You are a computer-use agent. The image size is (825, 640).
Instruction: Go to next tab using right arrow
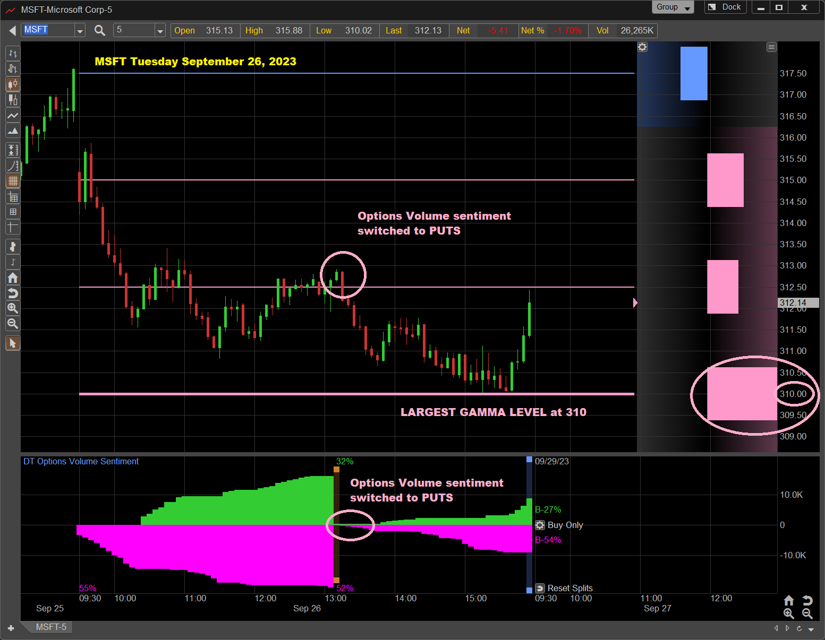tap(787, 628)
